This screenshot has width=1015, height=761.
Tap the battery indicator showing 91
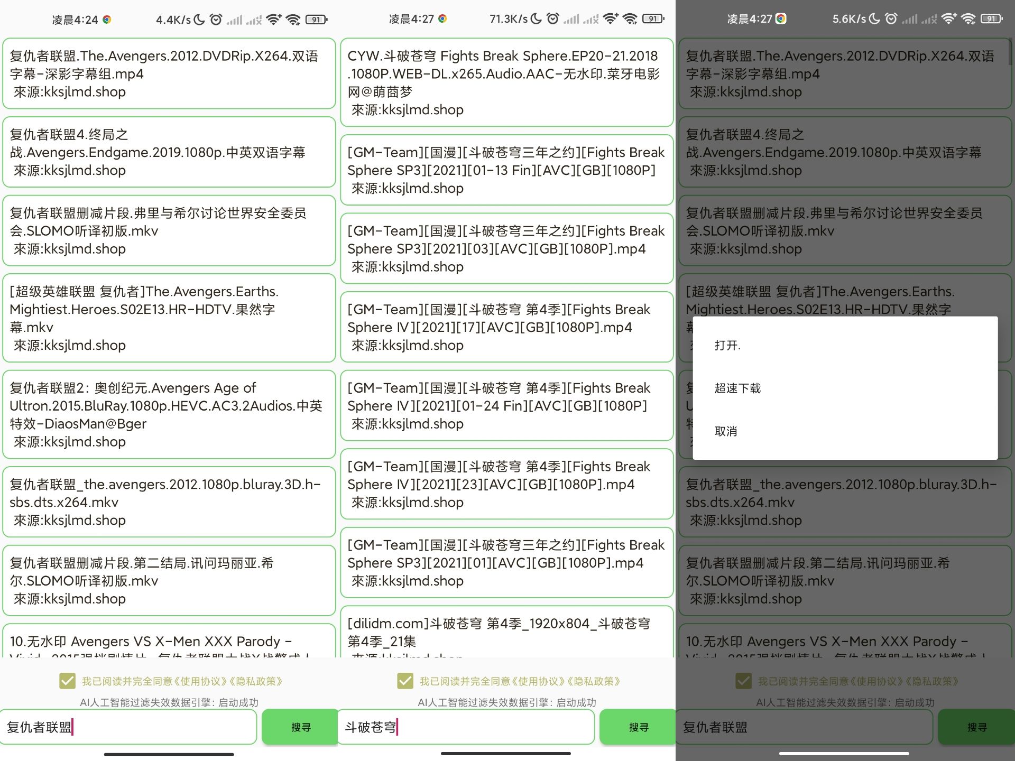(x=316, y=19)
